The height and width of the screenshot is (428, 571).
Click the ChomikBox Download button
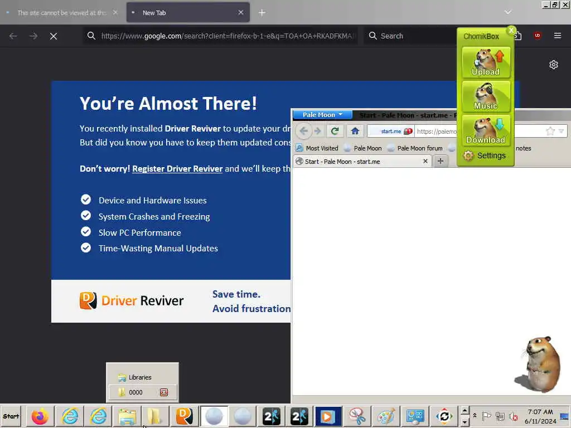point(486,130)
